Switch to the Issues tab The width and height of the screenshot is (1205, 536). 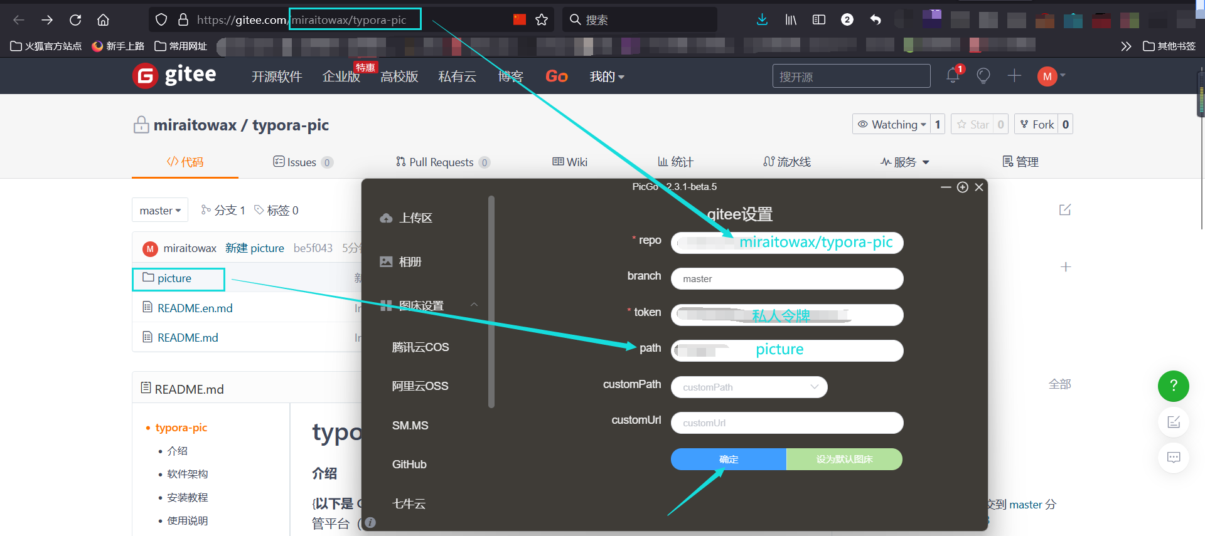(x=303, y=162)
